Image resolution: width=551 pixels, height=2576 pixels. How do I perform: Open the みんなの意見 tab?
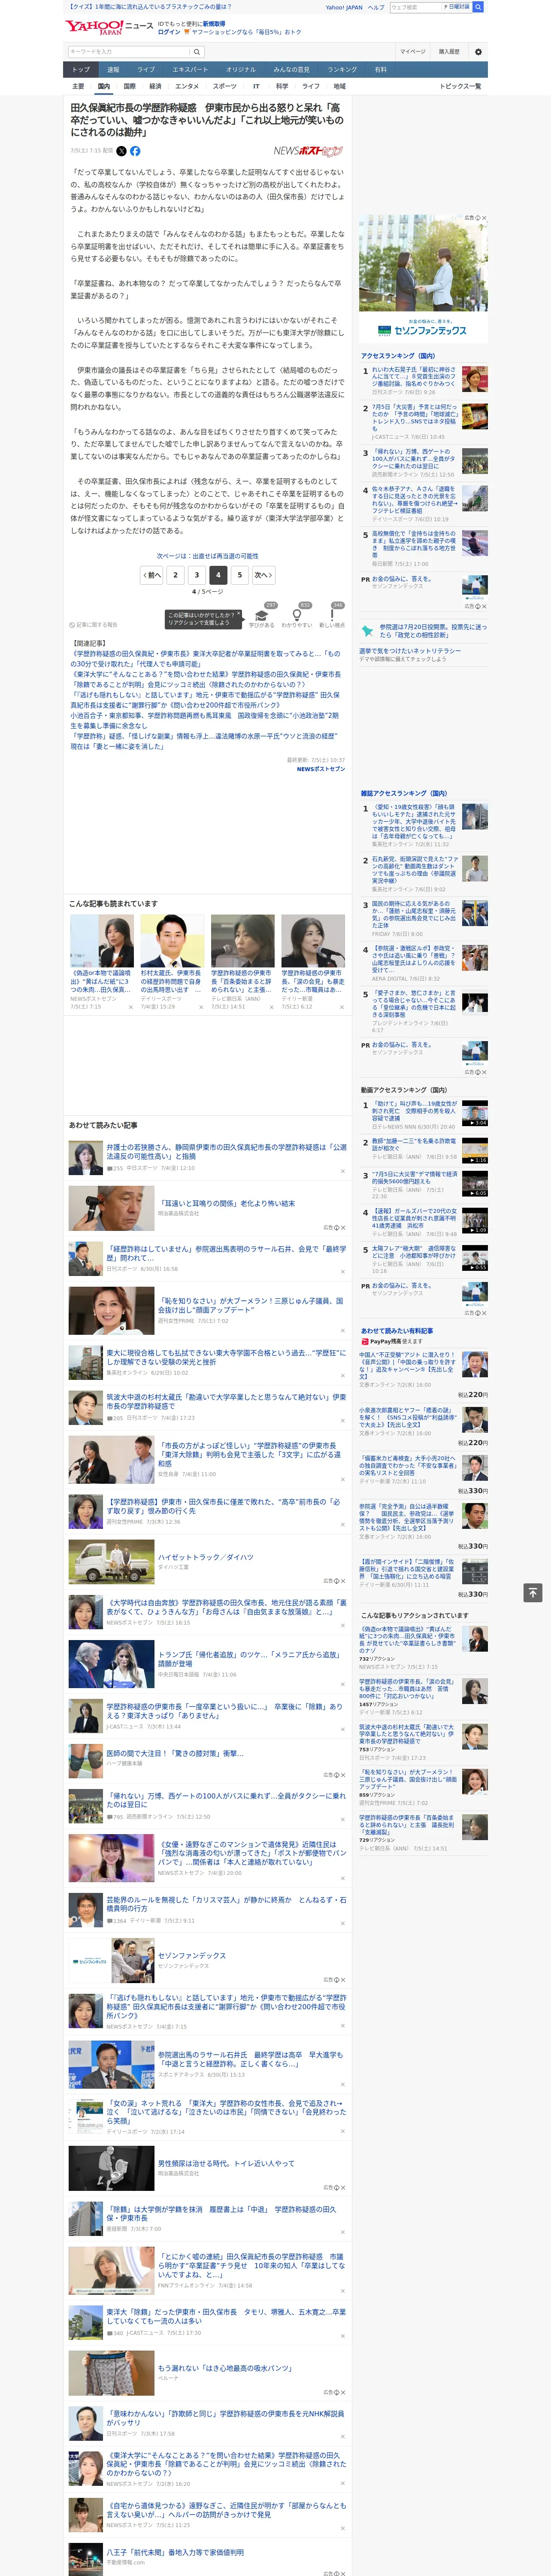coord(291,70)
